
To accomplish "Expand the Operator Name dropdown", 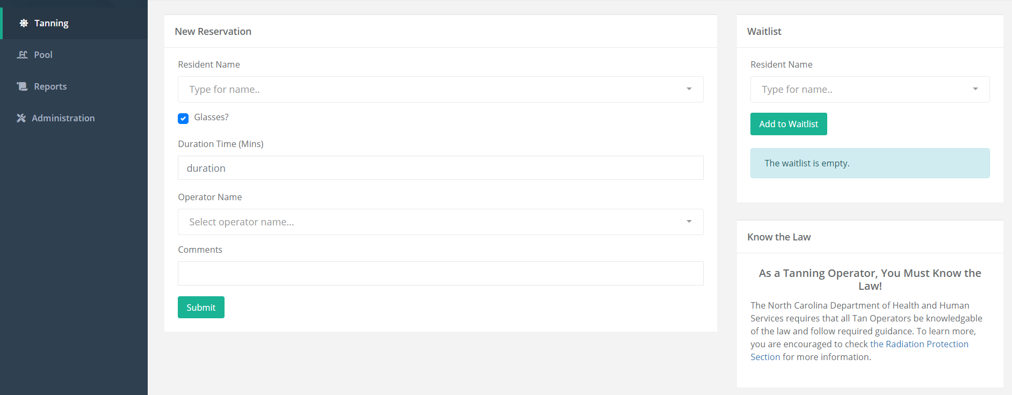I will 430,222.
